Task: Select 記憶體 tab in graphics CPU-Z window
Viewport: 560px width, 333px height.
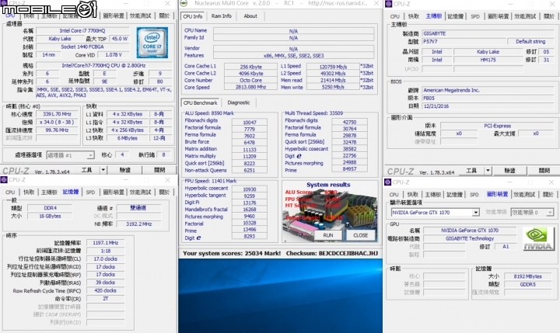Action: (455, 195)
